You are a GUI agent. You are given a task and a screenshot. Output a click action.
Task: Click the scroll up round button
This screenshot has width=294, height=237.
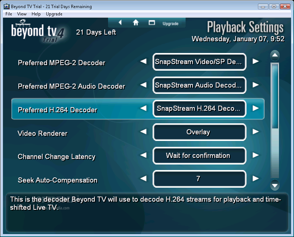click(275, 55)
